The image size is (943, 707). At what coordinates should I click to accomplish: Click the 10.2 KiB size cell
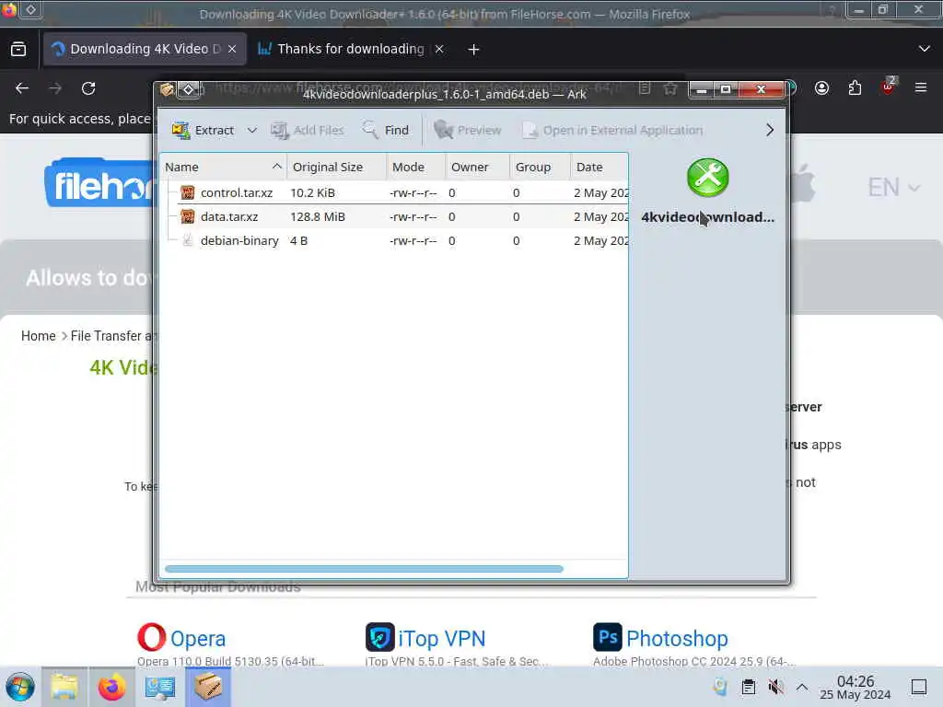(313, 192)
